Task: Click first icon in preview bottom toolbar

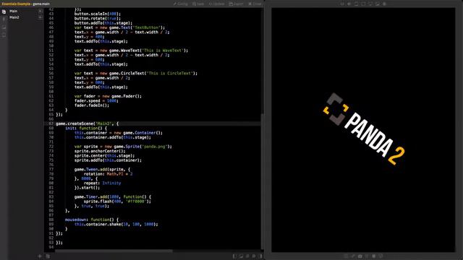Action: pyautogui.click(x=346, y=256)
